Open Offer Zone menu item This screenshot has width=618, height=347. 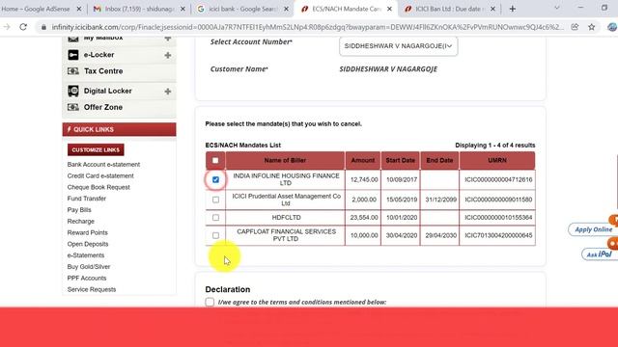click(103, 107)
